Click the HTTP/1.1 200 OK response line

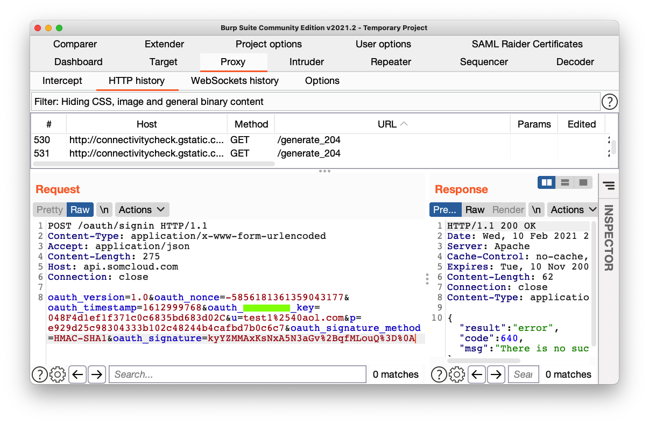[x=491, y=226]
